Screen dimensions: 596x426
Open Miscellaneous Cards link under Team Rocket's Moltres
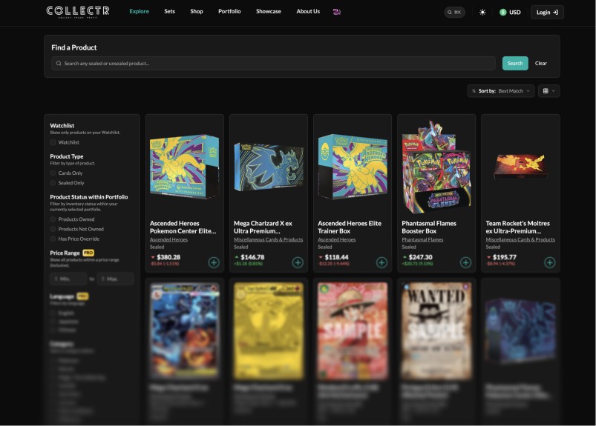coord(520,239)
